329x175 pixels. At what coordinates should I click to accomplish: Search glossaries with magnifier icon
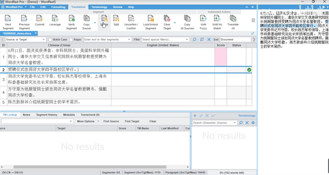tap(241, 123)
